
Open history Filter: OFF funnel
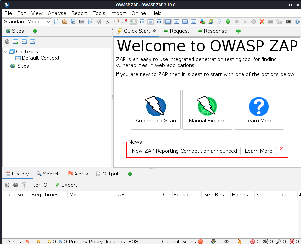pos(37,185)
